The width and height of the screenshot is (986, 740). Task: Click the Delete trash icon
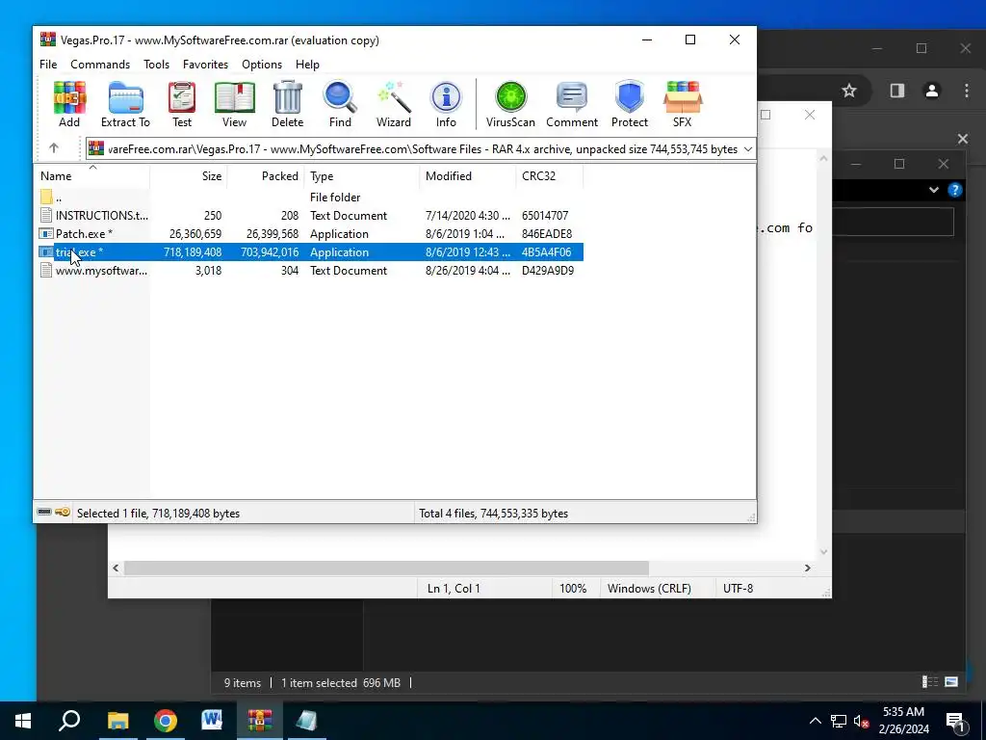287,104
